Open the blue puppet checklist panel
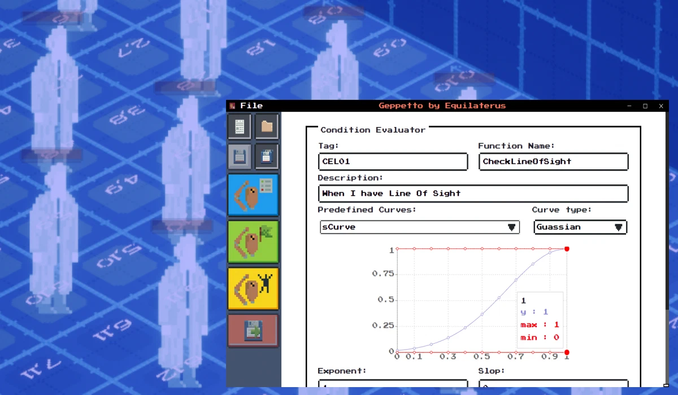This screenshot has width=678, height=395. click(x=253, y=195)
